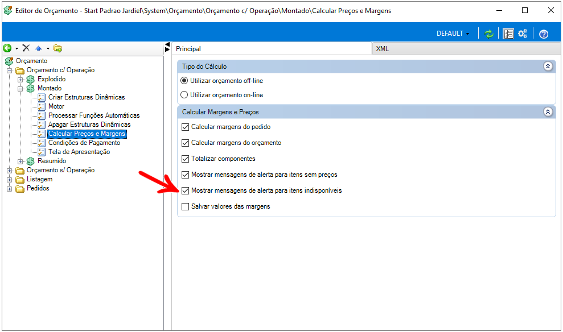Collapse the 'Calcular Margens e Preços' section

point(548,112)
